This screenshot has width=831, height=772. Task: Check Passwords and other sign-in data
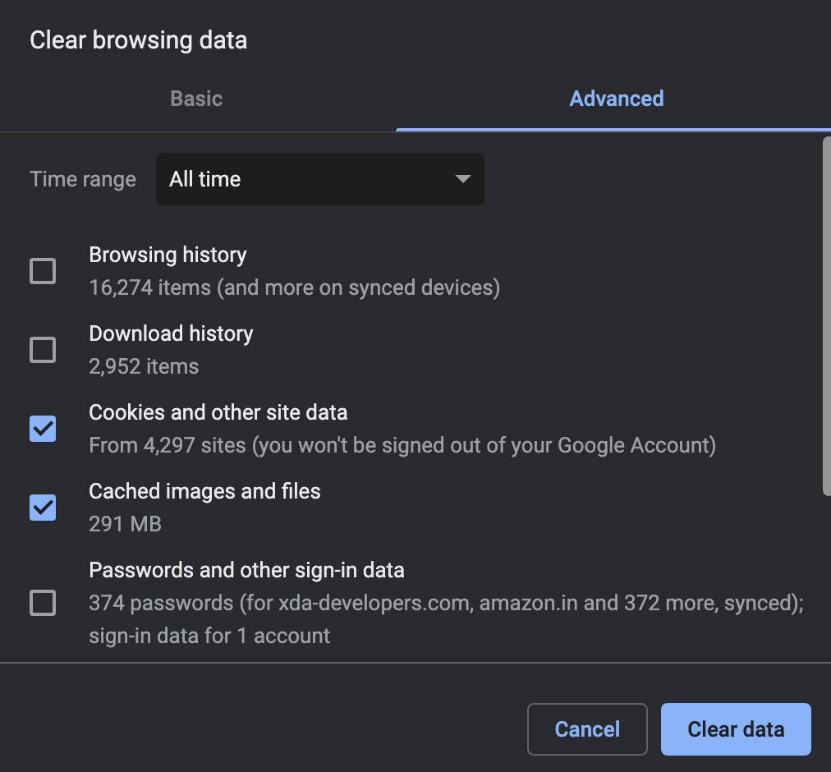[42, 603]
